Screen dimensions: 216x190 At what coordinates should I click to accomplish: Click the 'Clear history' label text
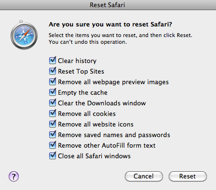click(77, 61)
